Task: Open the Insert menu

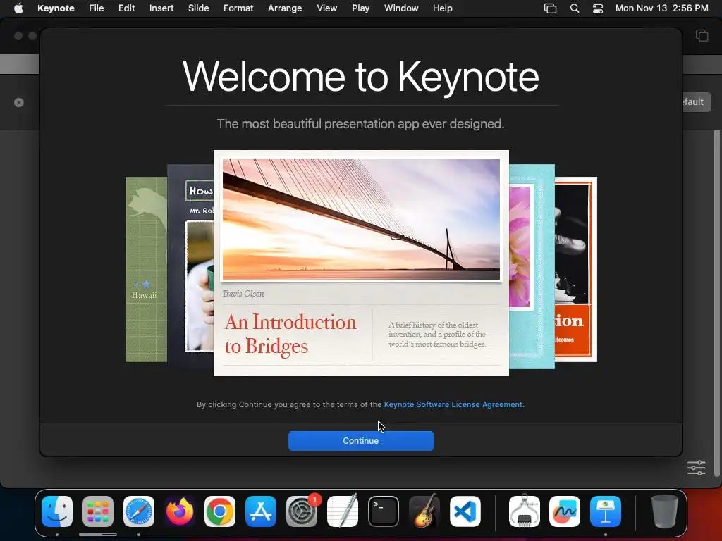Action: click(x=161, y=8)
